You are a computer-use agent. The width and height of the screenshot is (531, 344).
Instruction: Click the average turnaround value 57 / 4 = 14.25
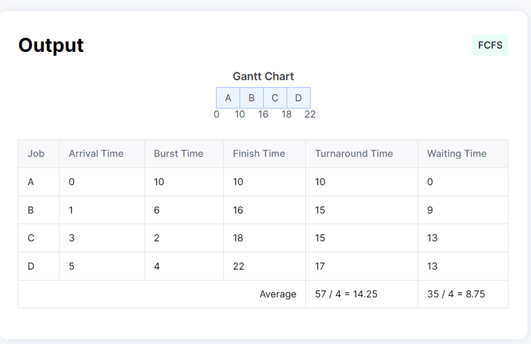(x=346, y=294)
